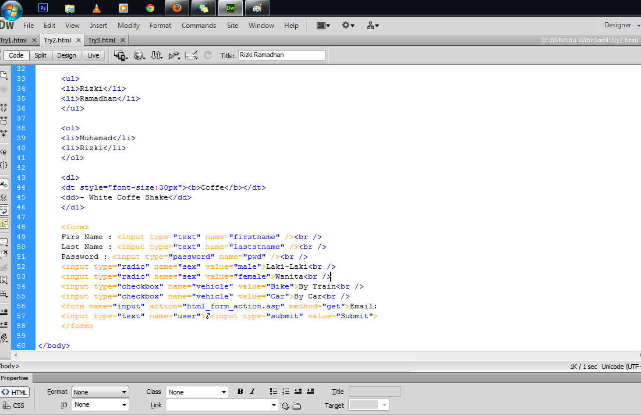The width and height of the screenshot is (641, 416).
Task: Toggle Line Numbers in coding toolbar
Action: [3, 184]
